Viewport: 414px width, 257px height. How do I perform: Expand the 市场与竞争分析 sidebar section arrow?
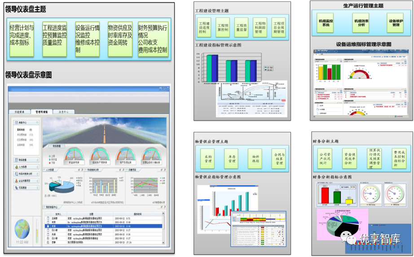coord(37,174)
